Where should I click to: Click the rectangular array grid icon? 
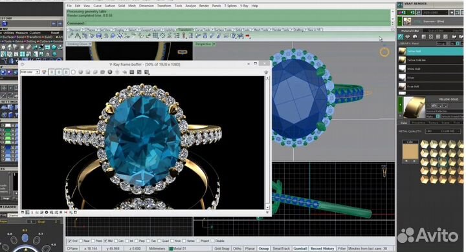155,36
